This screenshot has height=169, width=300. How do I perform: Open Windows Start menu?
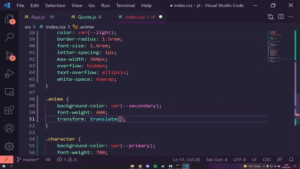pos(4,166)
